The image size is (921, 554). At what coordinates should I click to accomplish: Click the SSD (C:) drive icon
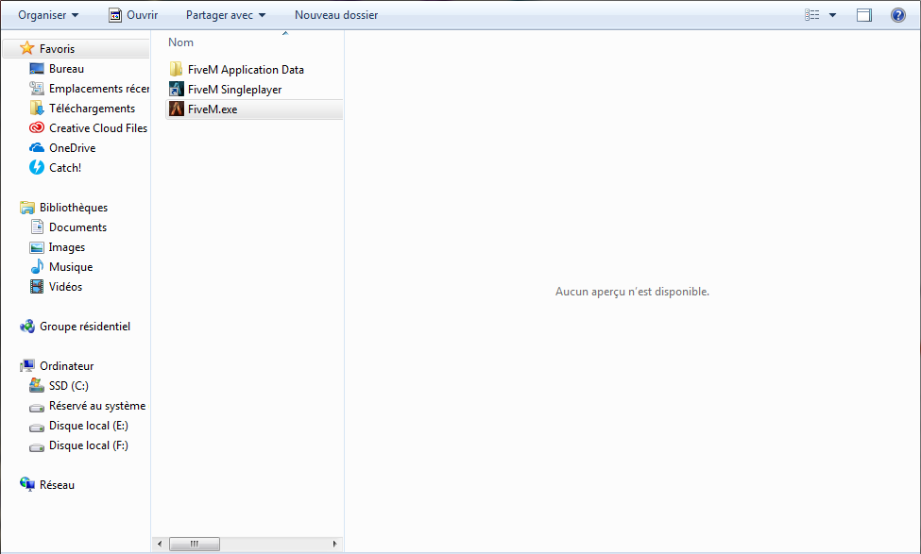(x=37, y=386)
